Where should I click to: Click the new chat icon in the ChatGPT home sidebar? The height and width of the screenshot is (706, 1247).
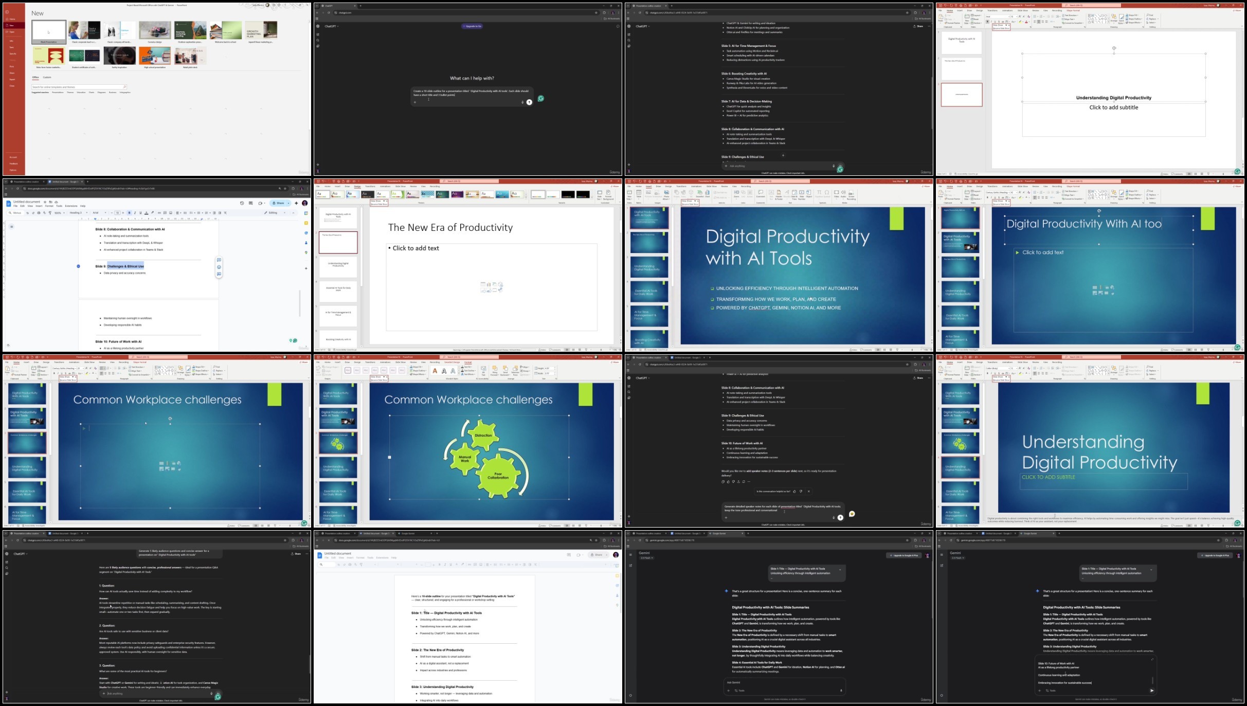[318, 34]
